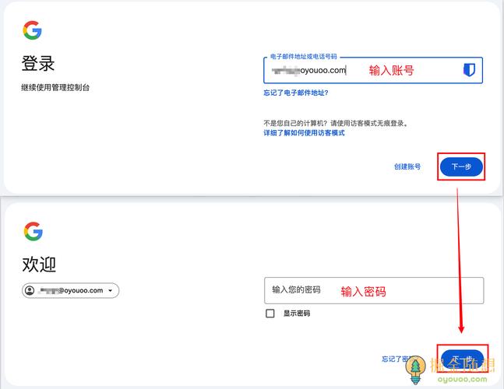
Task: Click the 创建账号 link
Action: pyautogui.click(x=407, y=166)
